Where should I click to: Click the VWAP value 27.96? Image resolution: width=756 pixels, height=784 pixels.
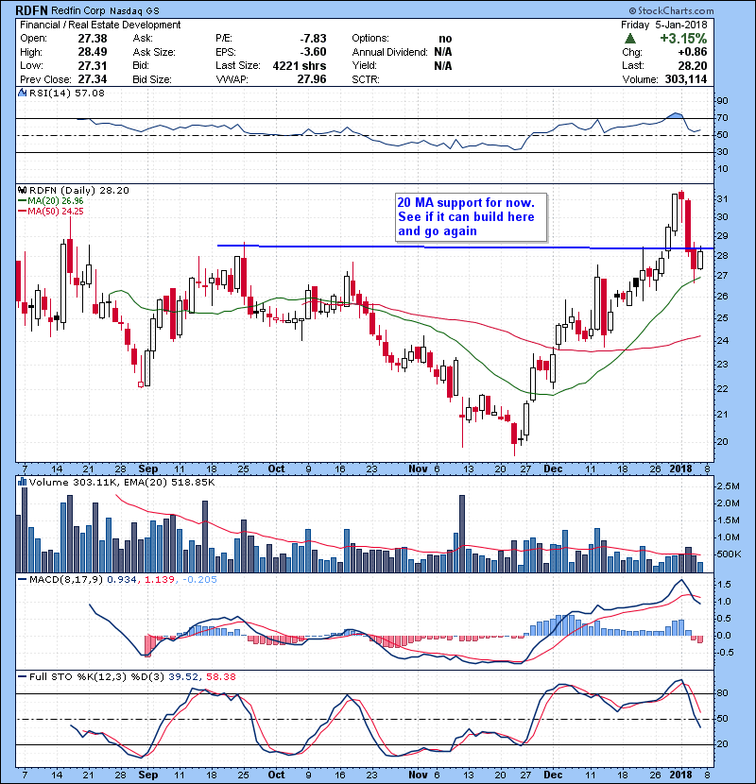[x=312, y=79]
